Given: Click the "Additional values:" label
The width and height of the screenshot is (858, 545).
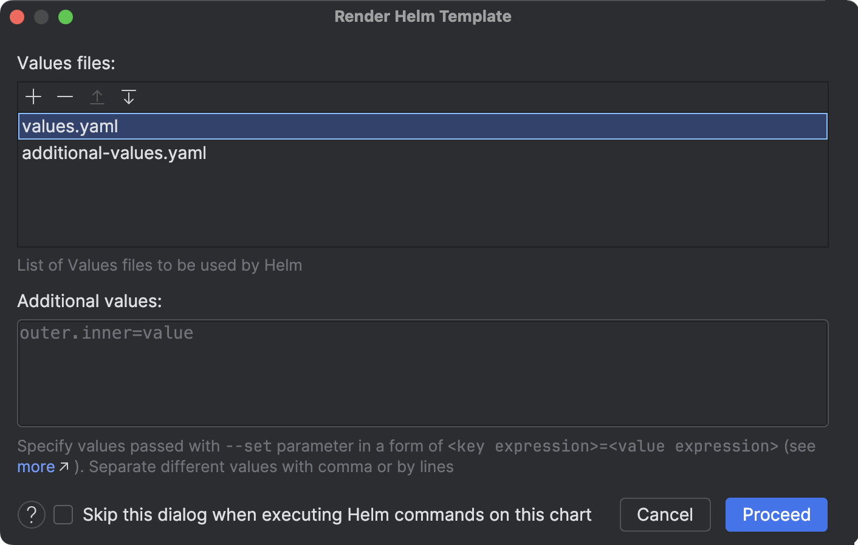Looking at the screenshot, I should point(90,300).
